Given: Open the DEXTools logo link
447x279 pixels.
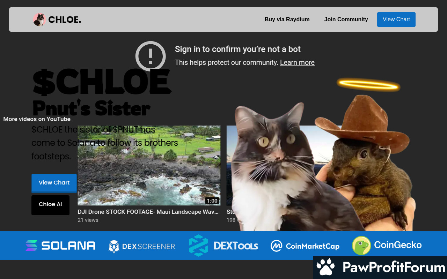Looking at the screenshot, I should point(223,246).
